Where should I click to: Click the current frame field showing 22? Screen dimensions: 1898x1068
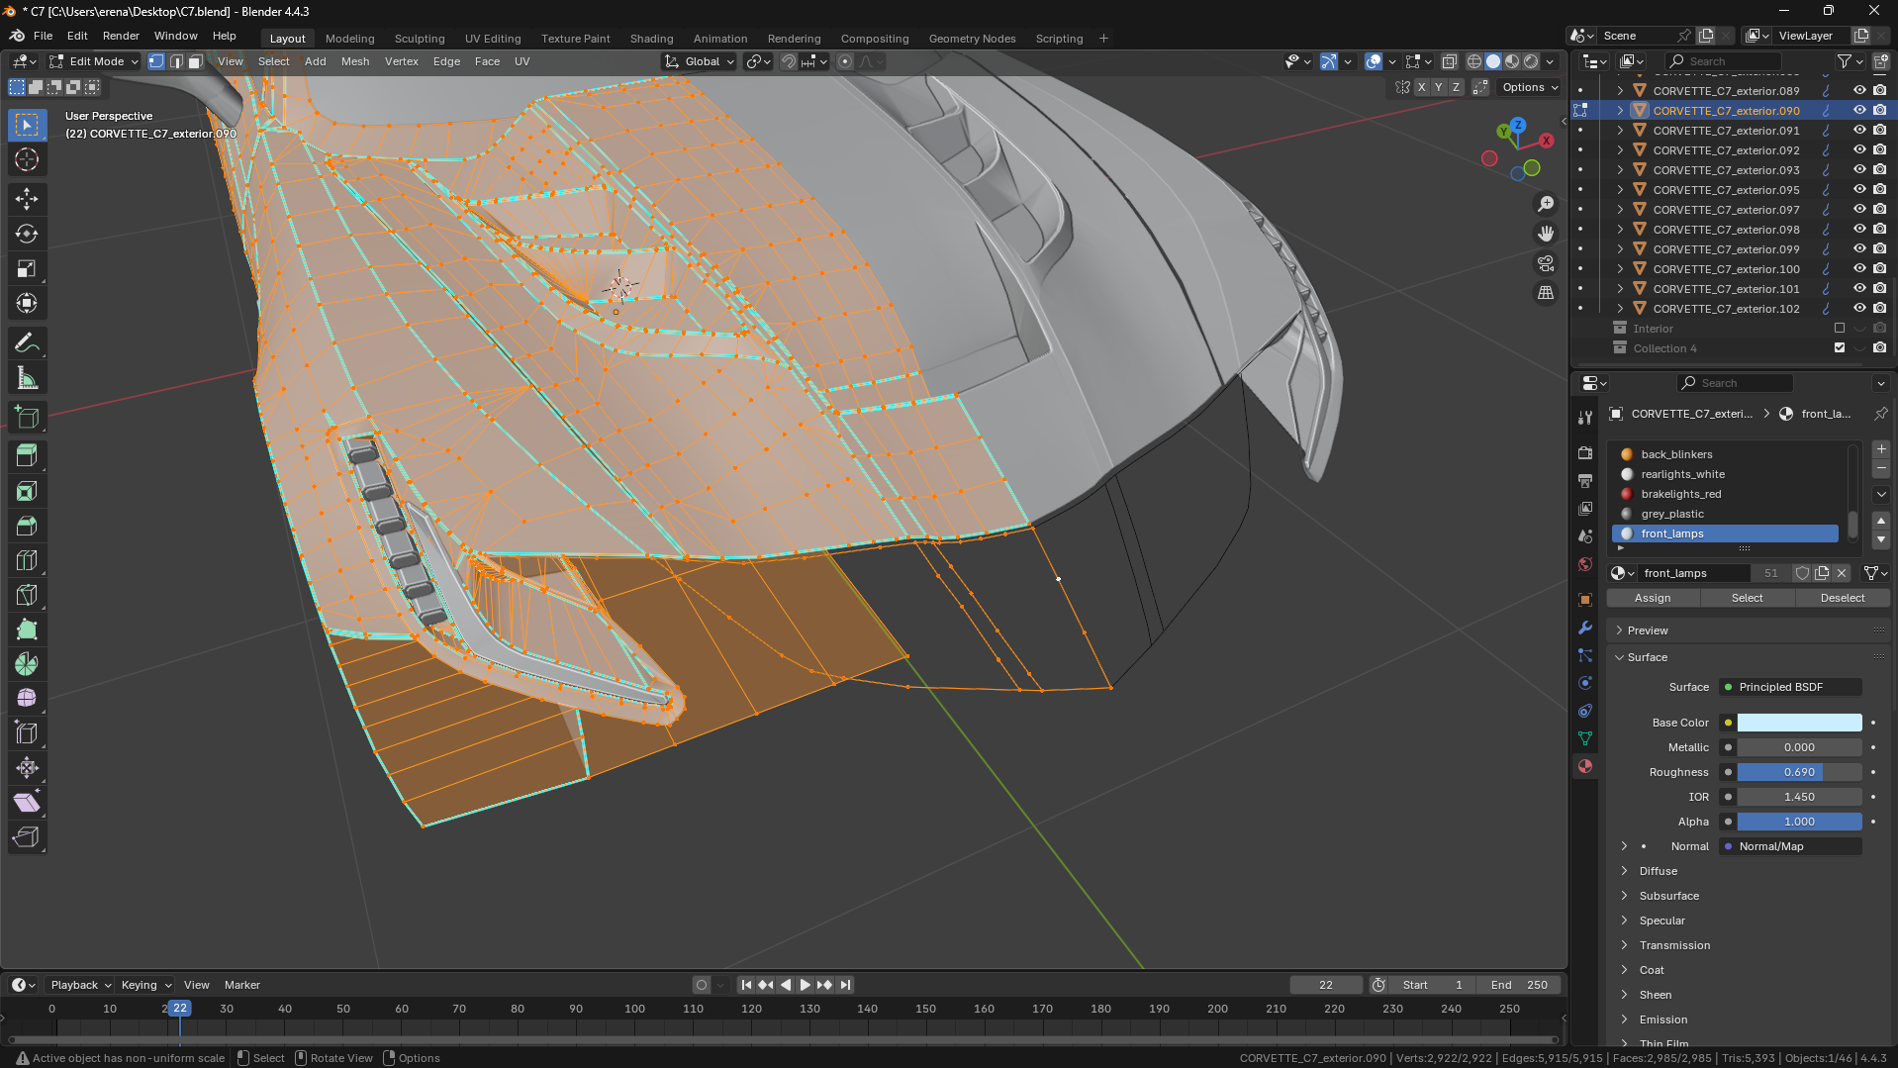(1326, 985)
